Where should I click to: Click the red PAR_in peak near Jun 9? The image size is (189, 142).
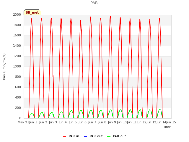110,17
